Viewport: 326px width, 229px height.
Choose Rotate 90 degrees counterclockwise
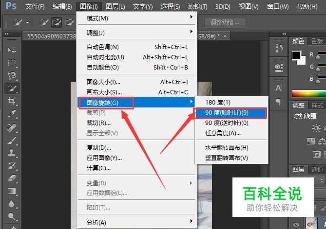(x=231, y=123)
